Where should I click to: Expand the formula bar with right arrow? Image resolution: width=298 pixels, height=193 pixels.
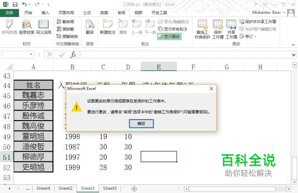[293, 55]
